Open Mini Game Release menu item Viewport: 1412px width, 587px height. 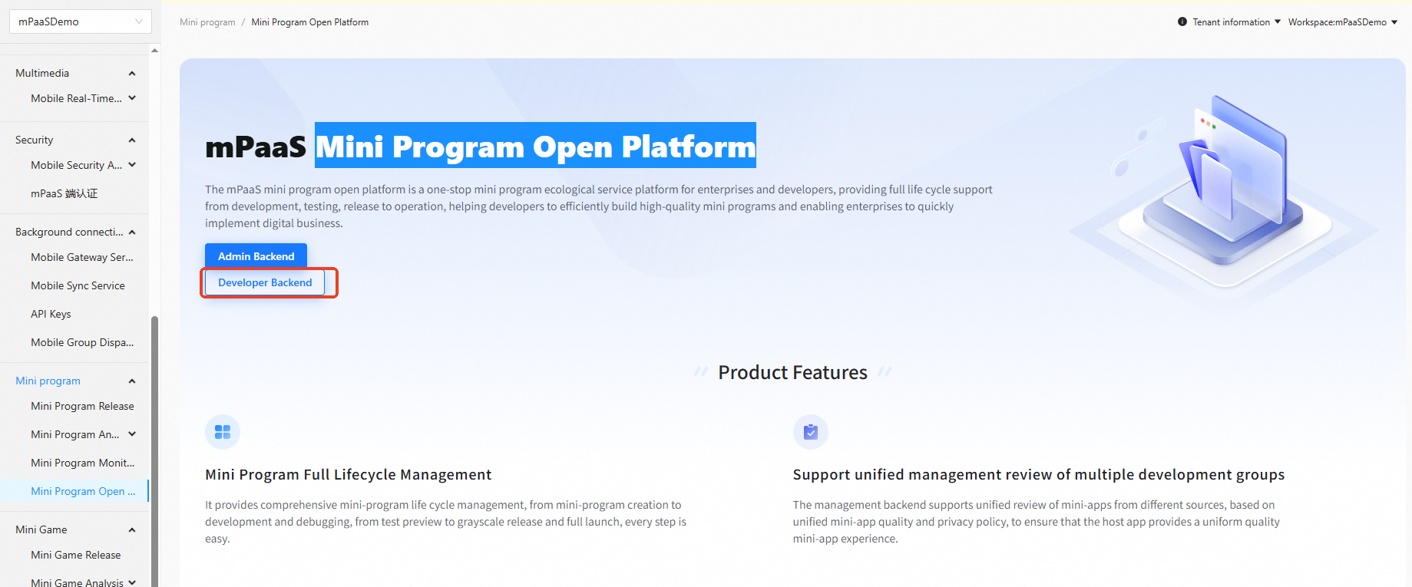[x=74, y=555]
